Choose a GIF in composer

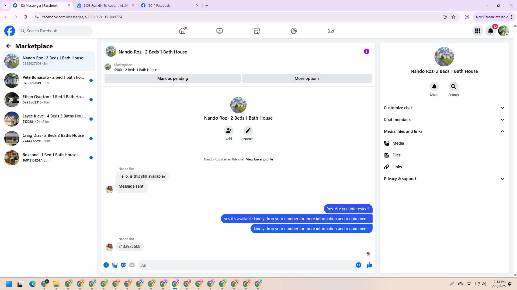pyautogui.click(x=132, y=265)
